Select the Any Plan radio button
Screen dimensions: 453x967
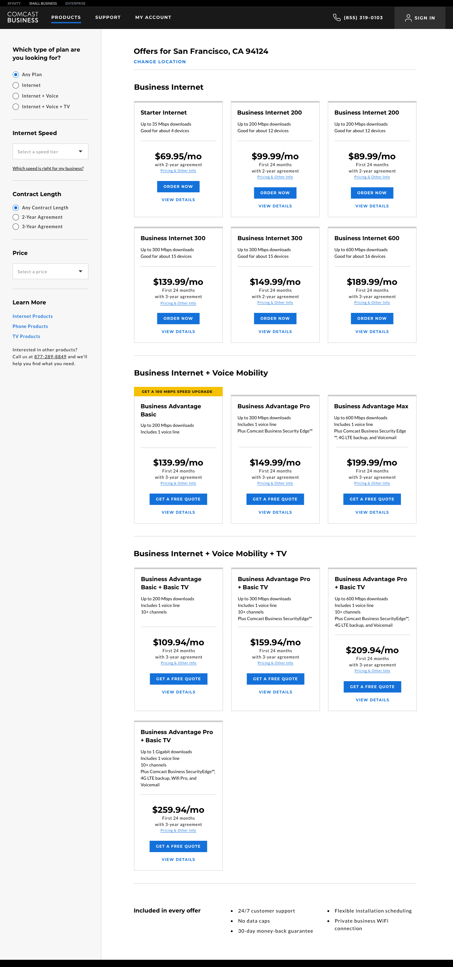(16, 74)
